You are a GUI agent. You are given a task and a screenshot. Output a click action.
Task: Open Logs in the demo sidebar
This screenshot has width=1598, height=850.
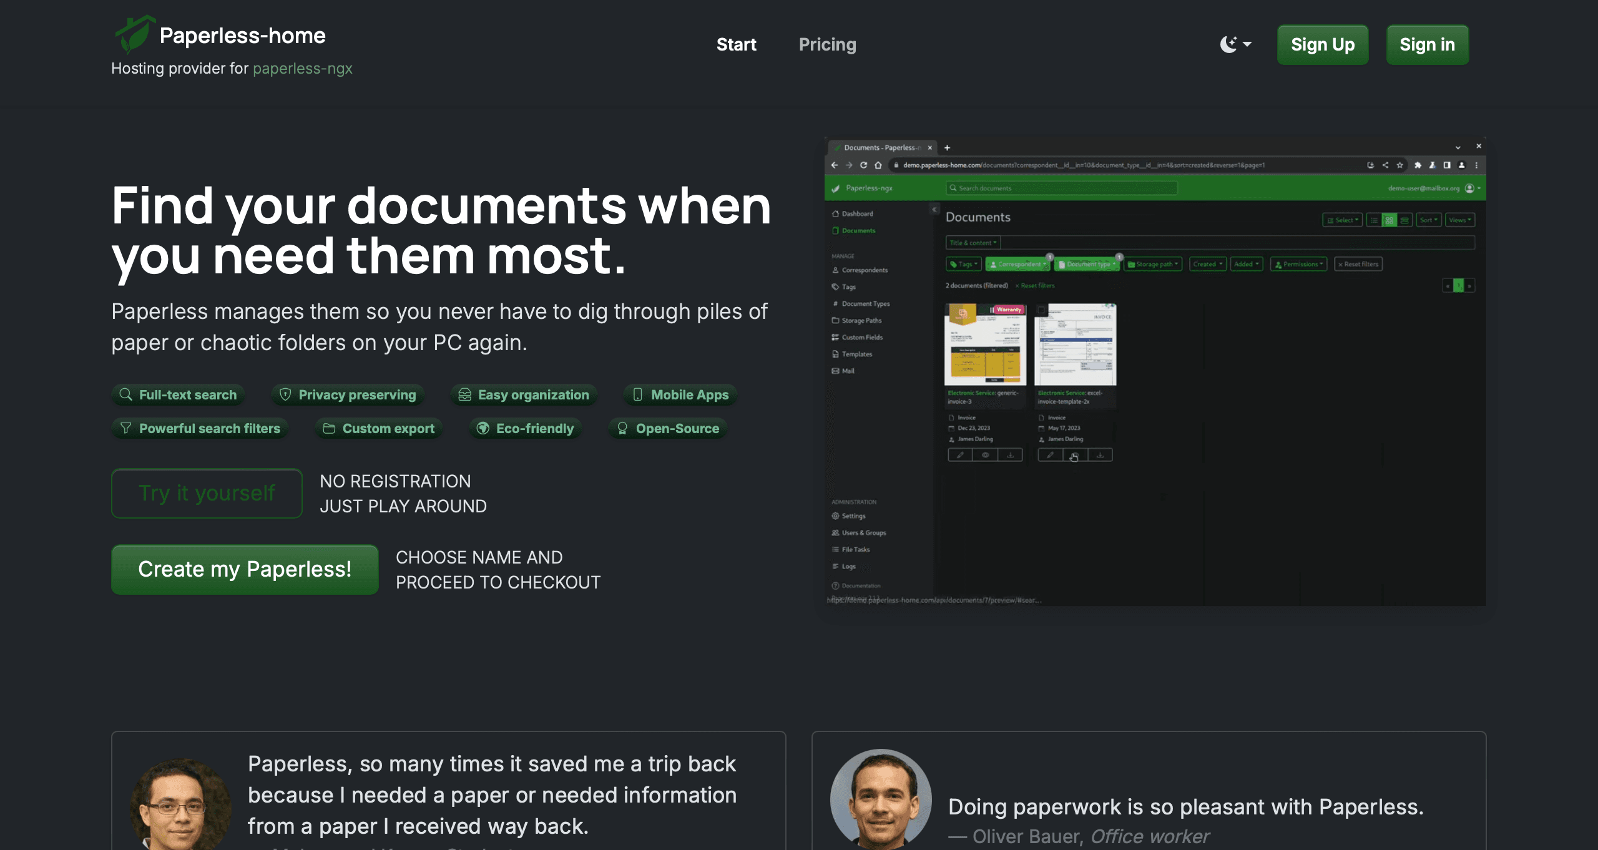843,567
